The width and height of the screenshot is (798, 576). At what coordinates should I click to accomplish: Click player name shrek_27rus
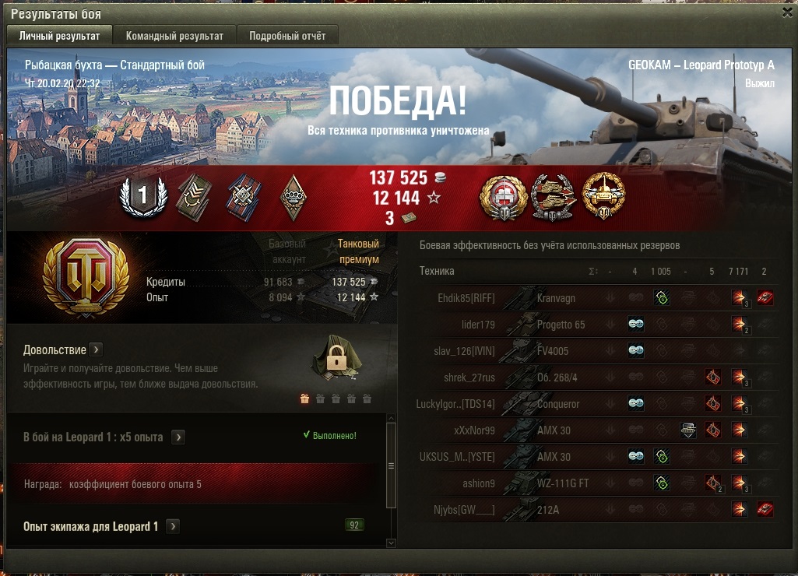point(469,378)
